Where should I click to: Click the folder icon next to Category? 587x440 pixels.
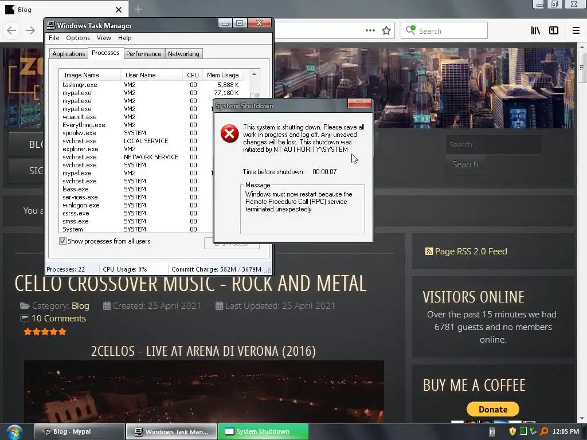tap(25, 306)
